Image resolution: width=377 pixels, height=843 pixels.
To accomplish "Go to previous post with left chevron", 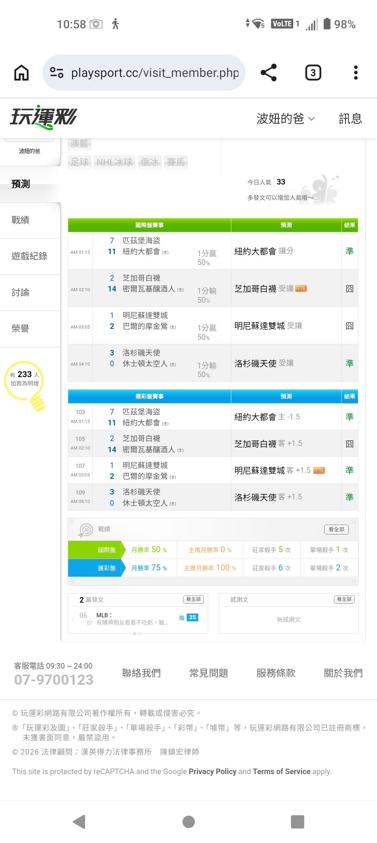I will point(73,619).
